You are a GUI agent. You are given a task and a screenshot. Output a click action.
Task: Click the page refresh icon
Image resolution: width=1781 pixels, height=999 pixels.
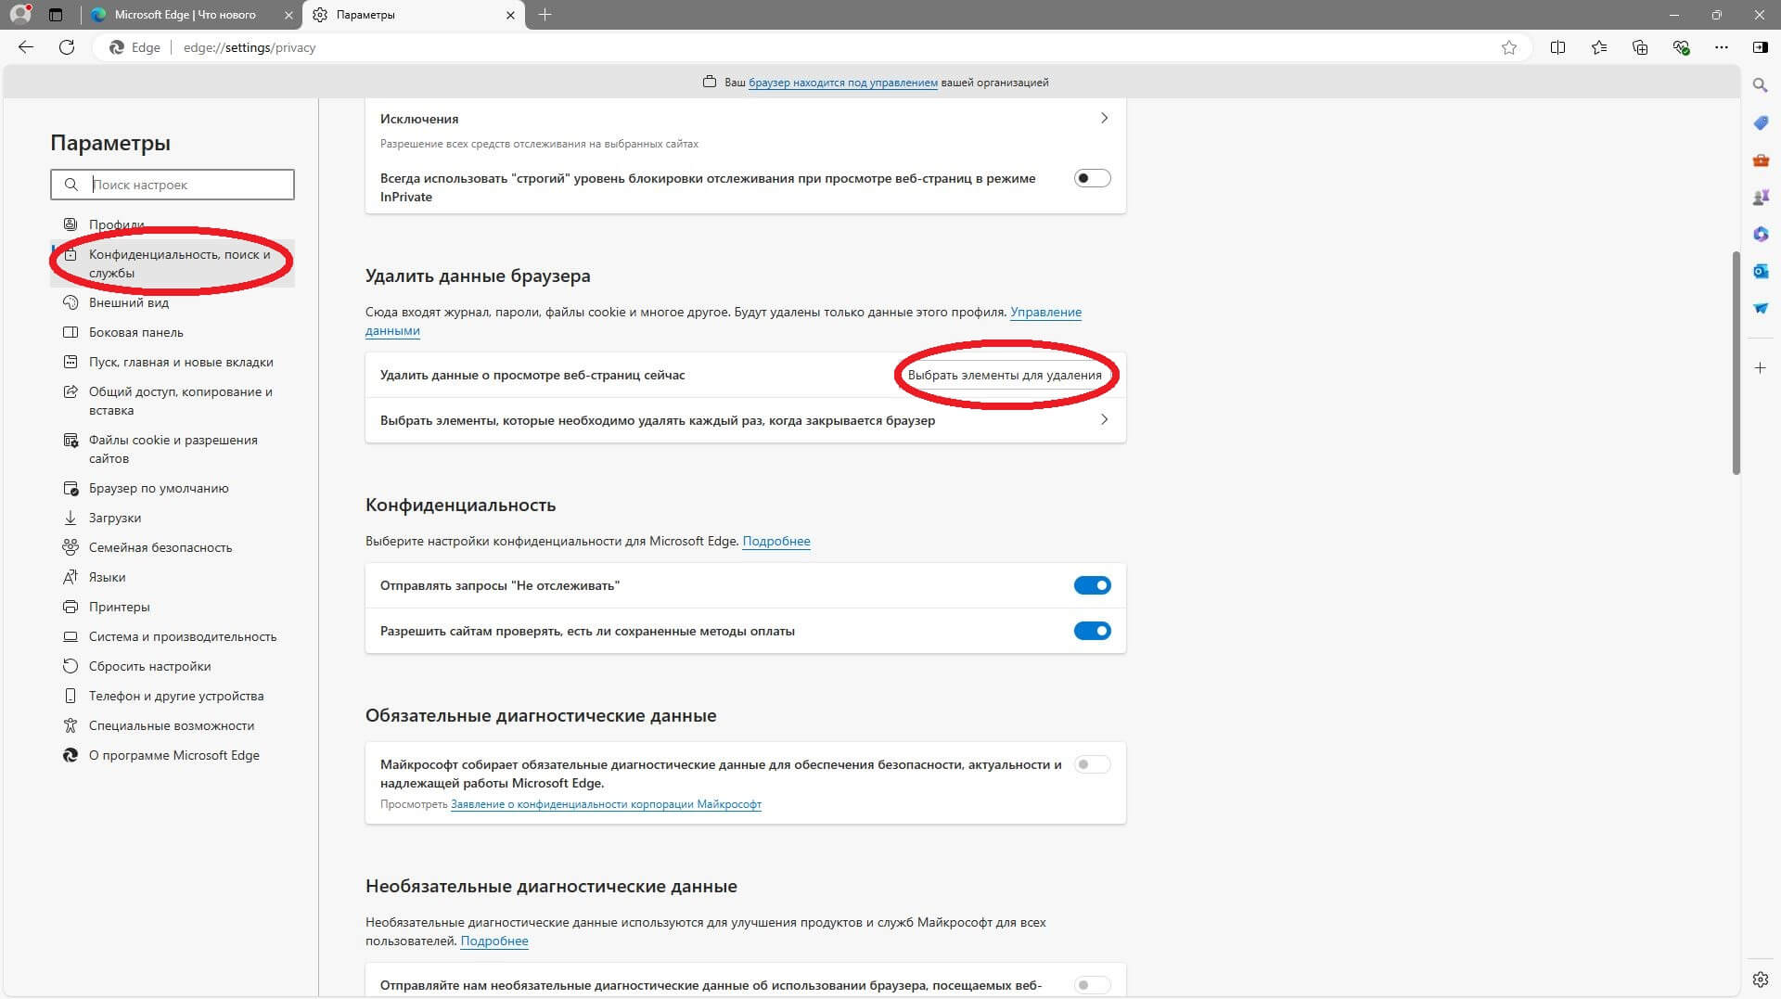[x=67, y=47]
